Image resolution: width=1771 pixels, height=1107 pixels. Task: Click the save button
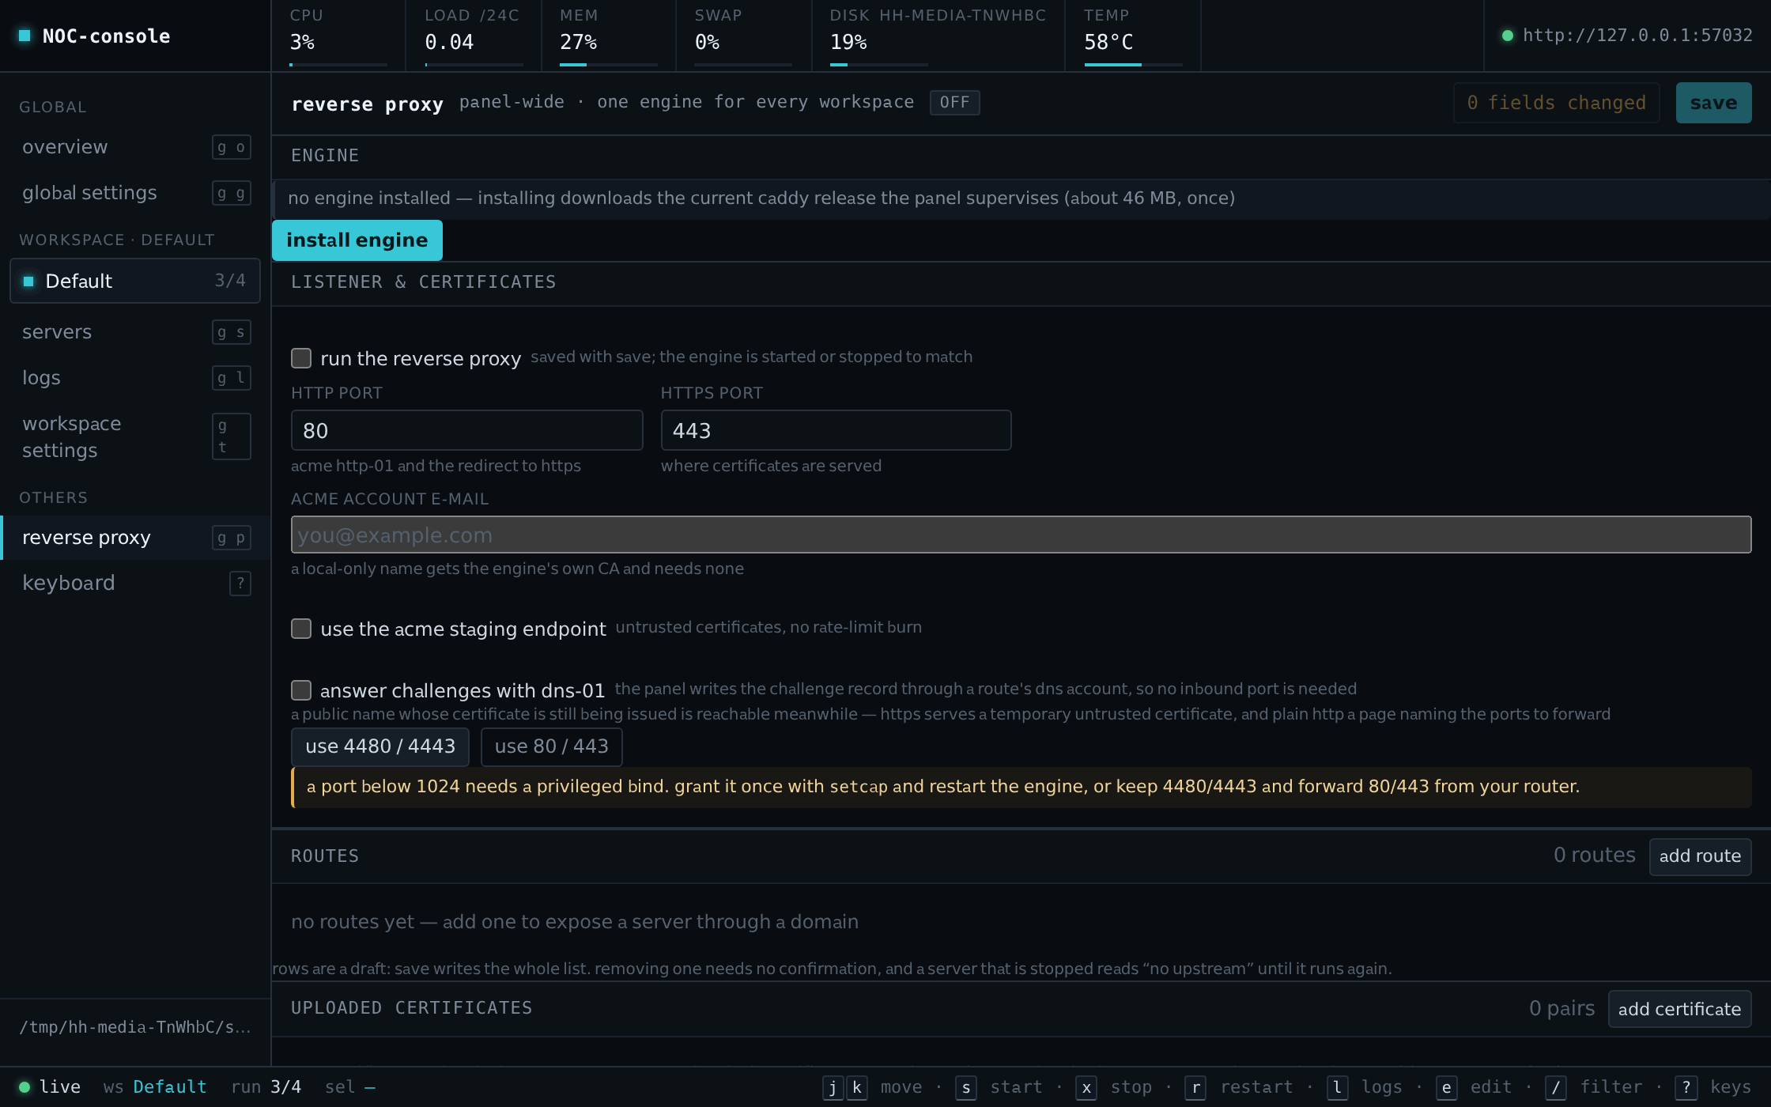(1714, 103)
